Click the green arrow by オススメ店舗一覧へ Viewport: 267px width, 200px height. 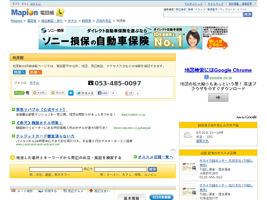135,157
